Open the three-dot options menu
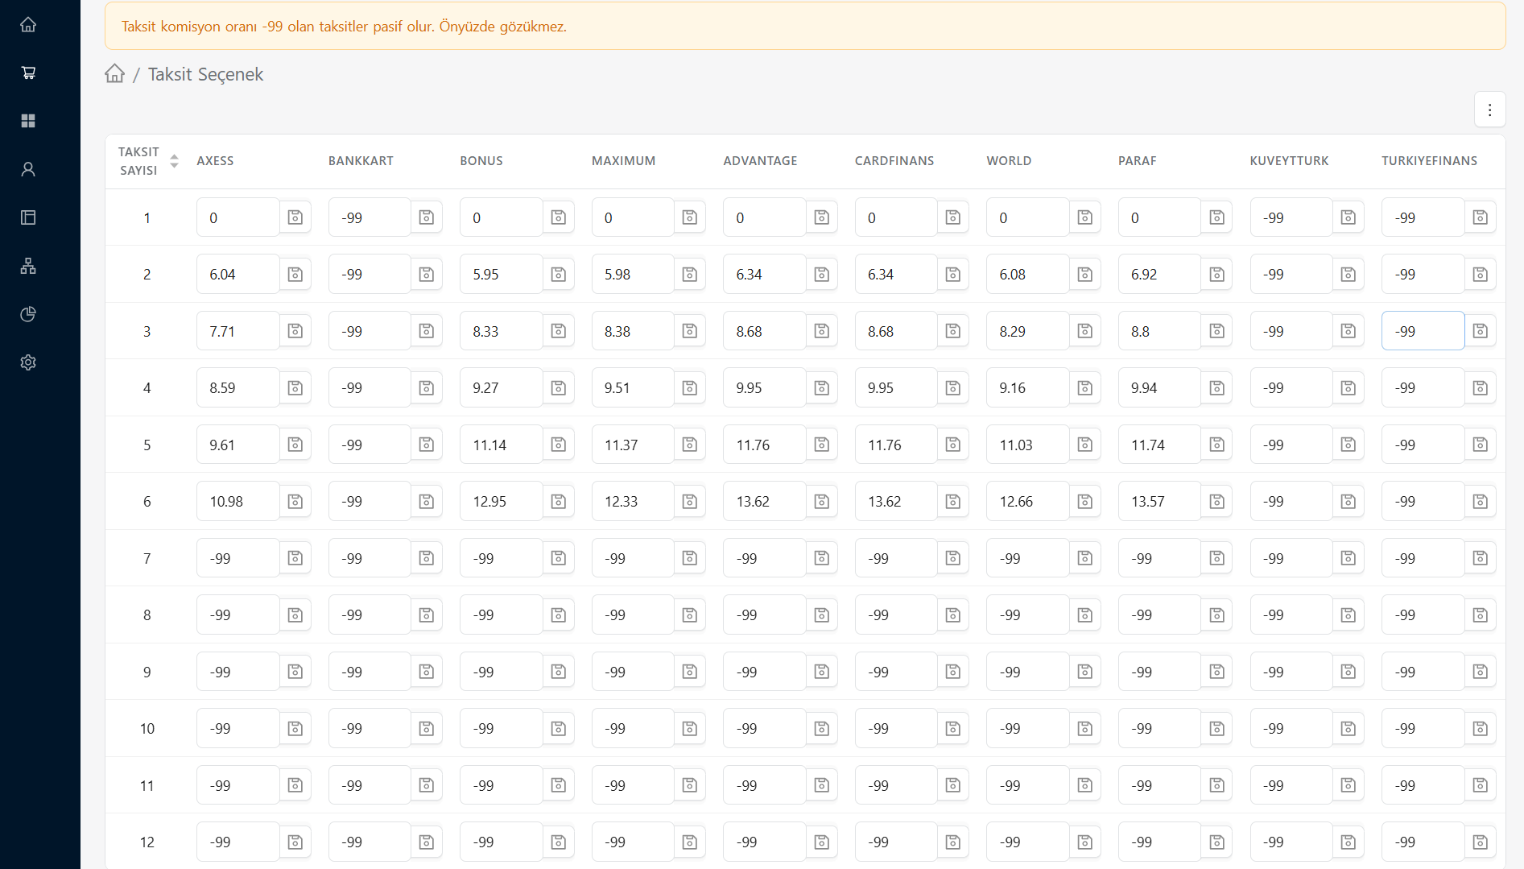Image resolution: width=1524 pixels, height=869 pixels. click(x=1489, y=110)
